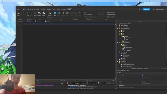Collapse the ServerStorage node
The image size is (167, 94).
coord(118,52)
